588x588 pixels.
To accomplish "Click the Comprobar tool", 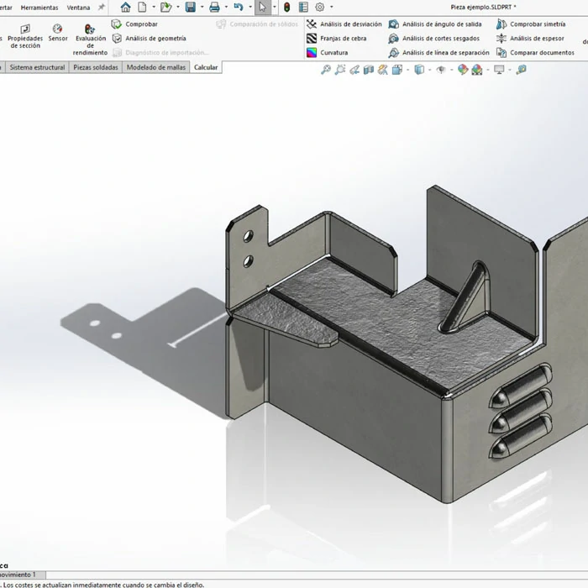I will click(x=135, y=24).
